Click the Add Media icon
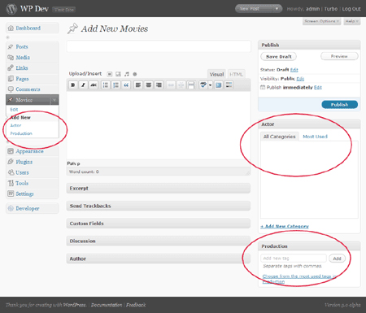366x313 pixels. click(x=135, y=74)
